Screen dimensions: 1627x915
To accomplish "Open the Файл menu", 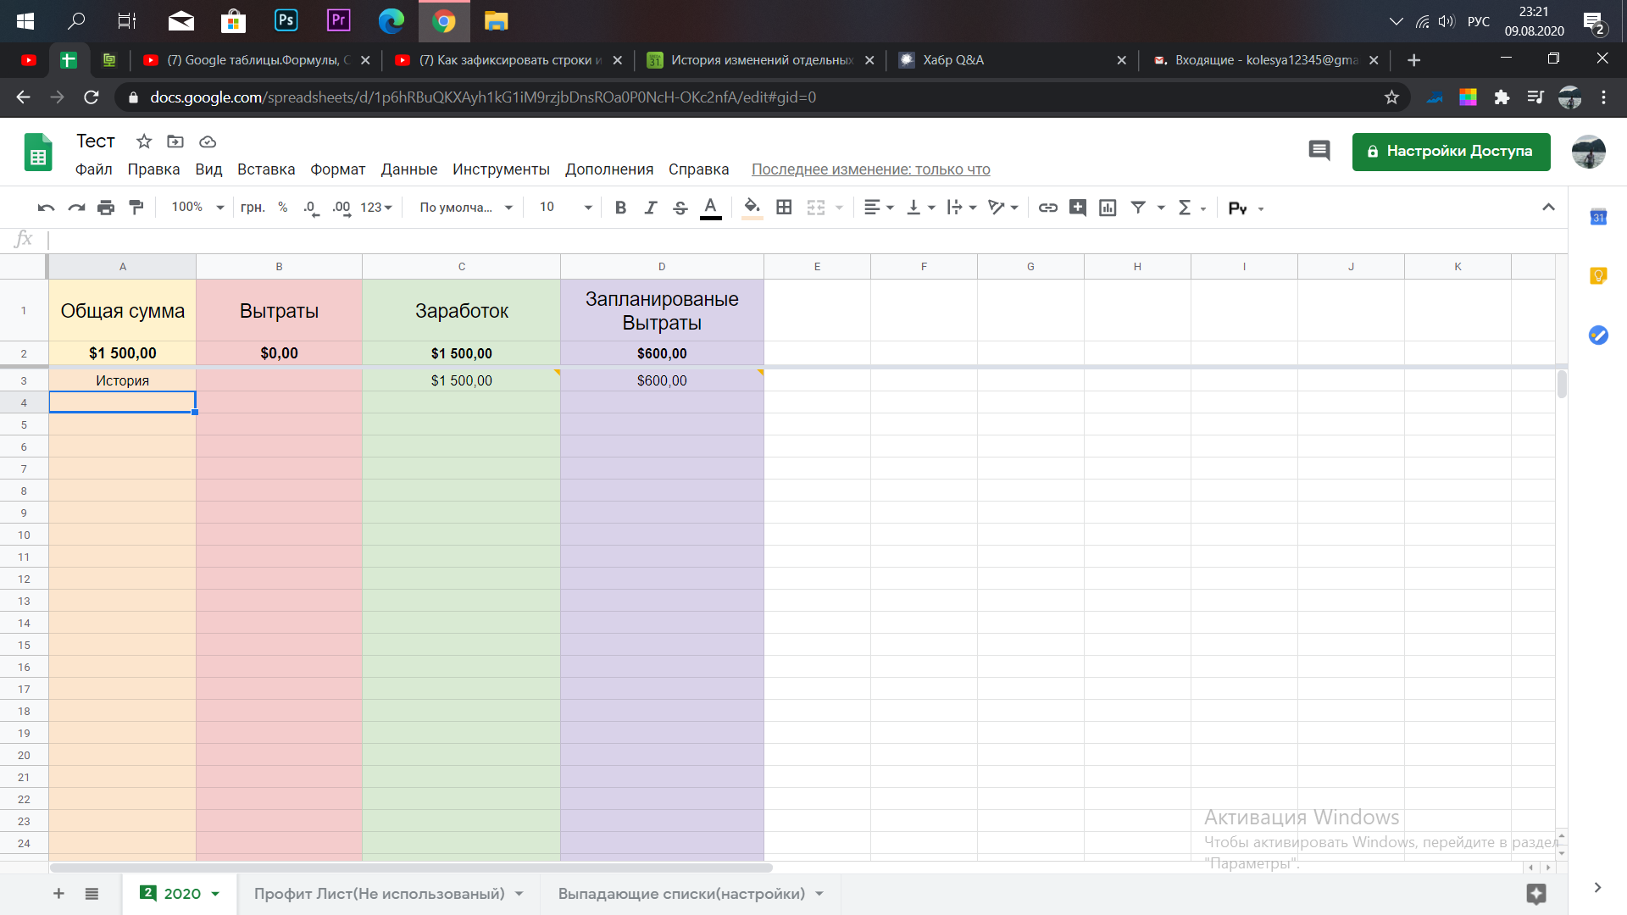I will point(93,169).
